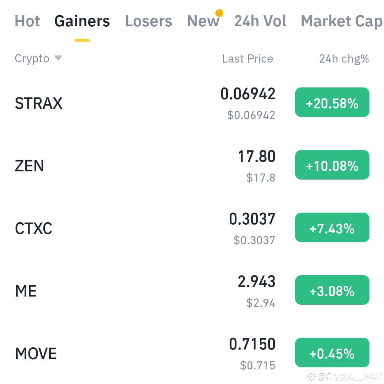This screenshot has width=384, height=384.
Task: Select the ZEN cryptocurrency row
Action: point(30,165)
